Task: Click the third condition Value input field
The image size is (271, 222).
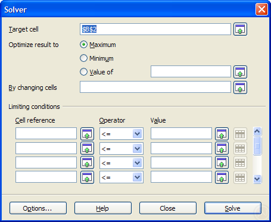Action: (x=181, y=162)
